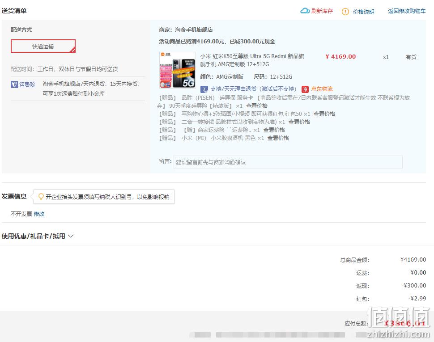Image resolution: width=434 pixels, height=342 pixels.
Task: Click the cloud refresh-stock icon
Action: [x=305, y=11]
